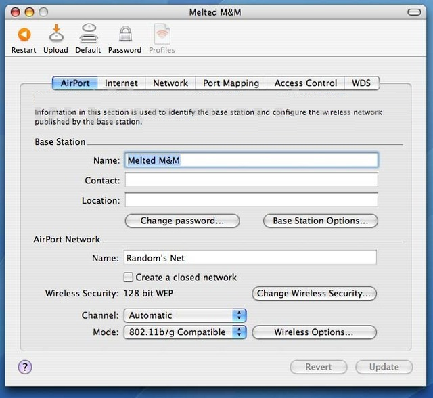Open the Mode dropdown showing 802.11b/g Compatible

(185, 332)
